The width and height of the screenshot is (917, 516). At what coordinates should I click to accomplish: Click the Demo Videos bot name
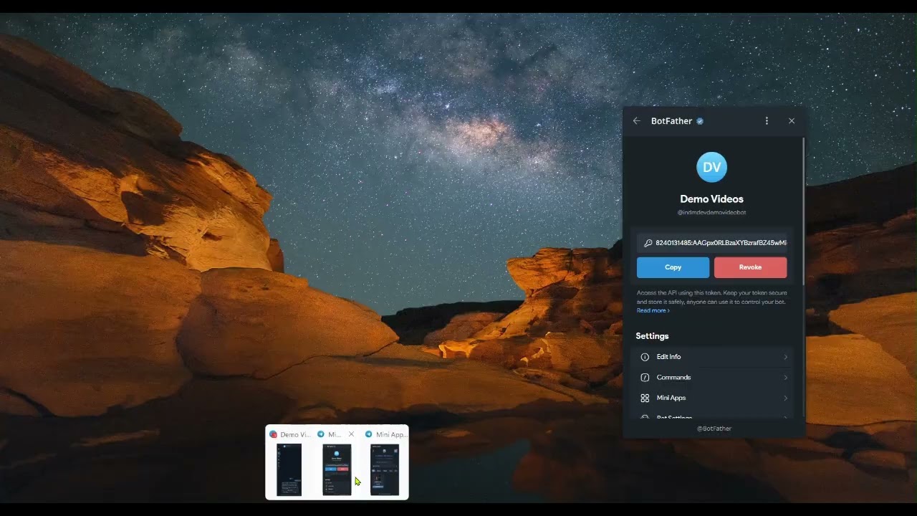tap(711, 199)
